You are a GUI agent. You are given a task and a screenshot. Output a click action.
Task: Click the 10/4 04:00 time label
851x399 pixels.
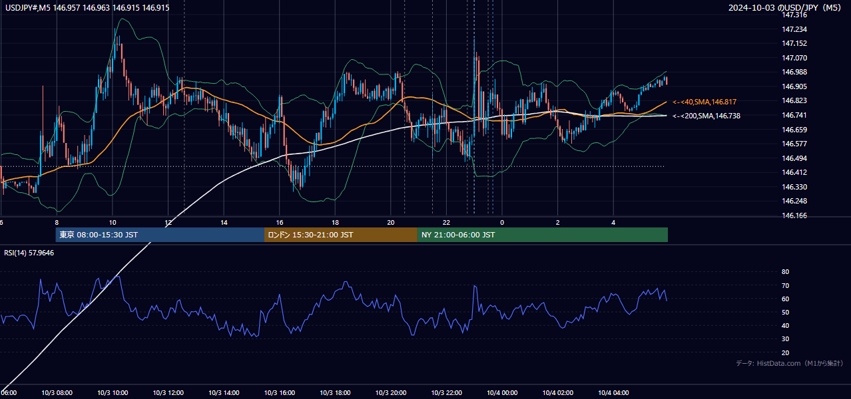[x=613, y=393]
